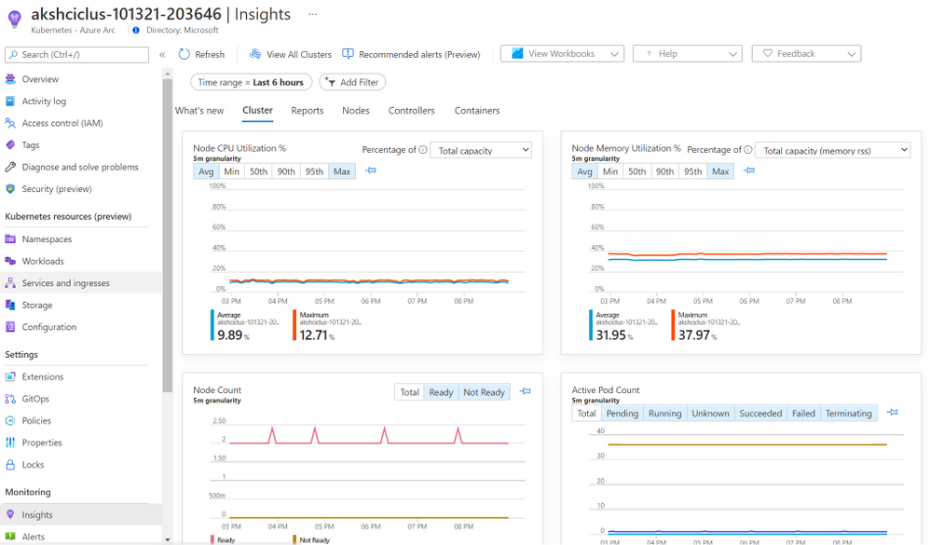Toggle Pending in Active Pod Count

(622, 414)
